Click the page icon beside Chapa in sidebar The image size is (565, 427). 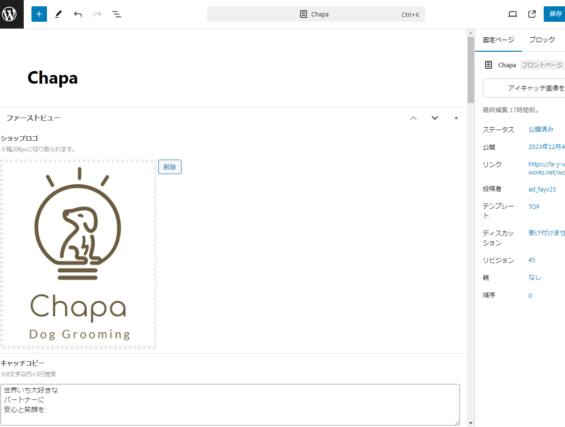tap(489, 65)
